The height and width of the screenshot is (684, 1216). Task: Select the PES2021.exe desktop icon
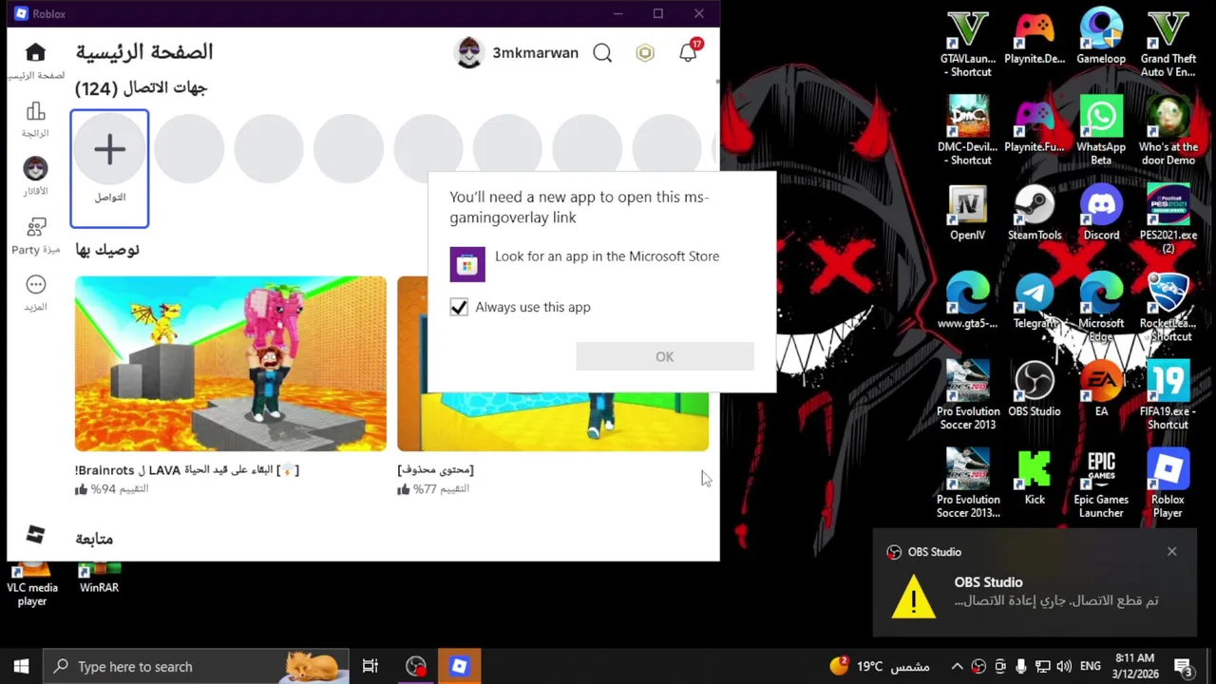[1168, 220]
